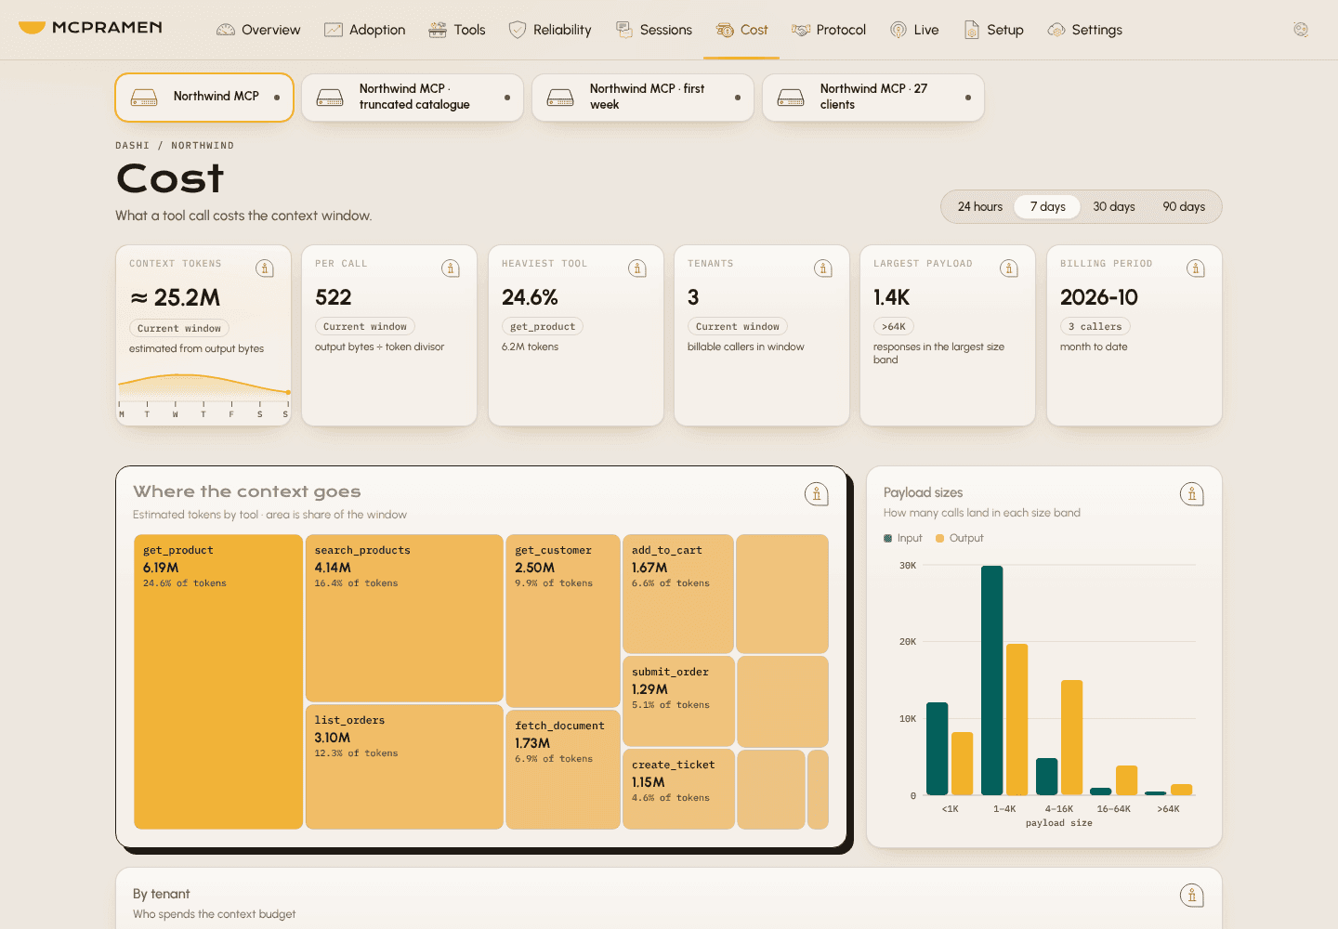Click info icon on Billing Period card
The width and height of the screenshot is (1338, 929).
click(1196, 268)
